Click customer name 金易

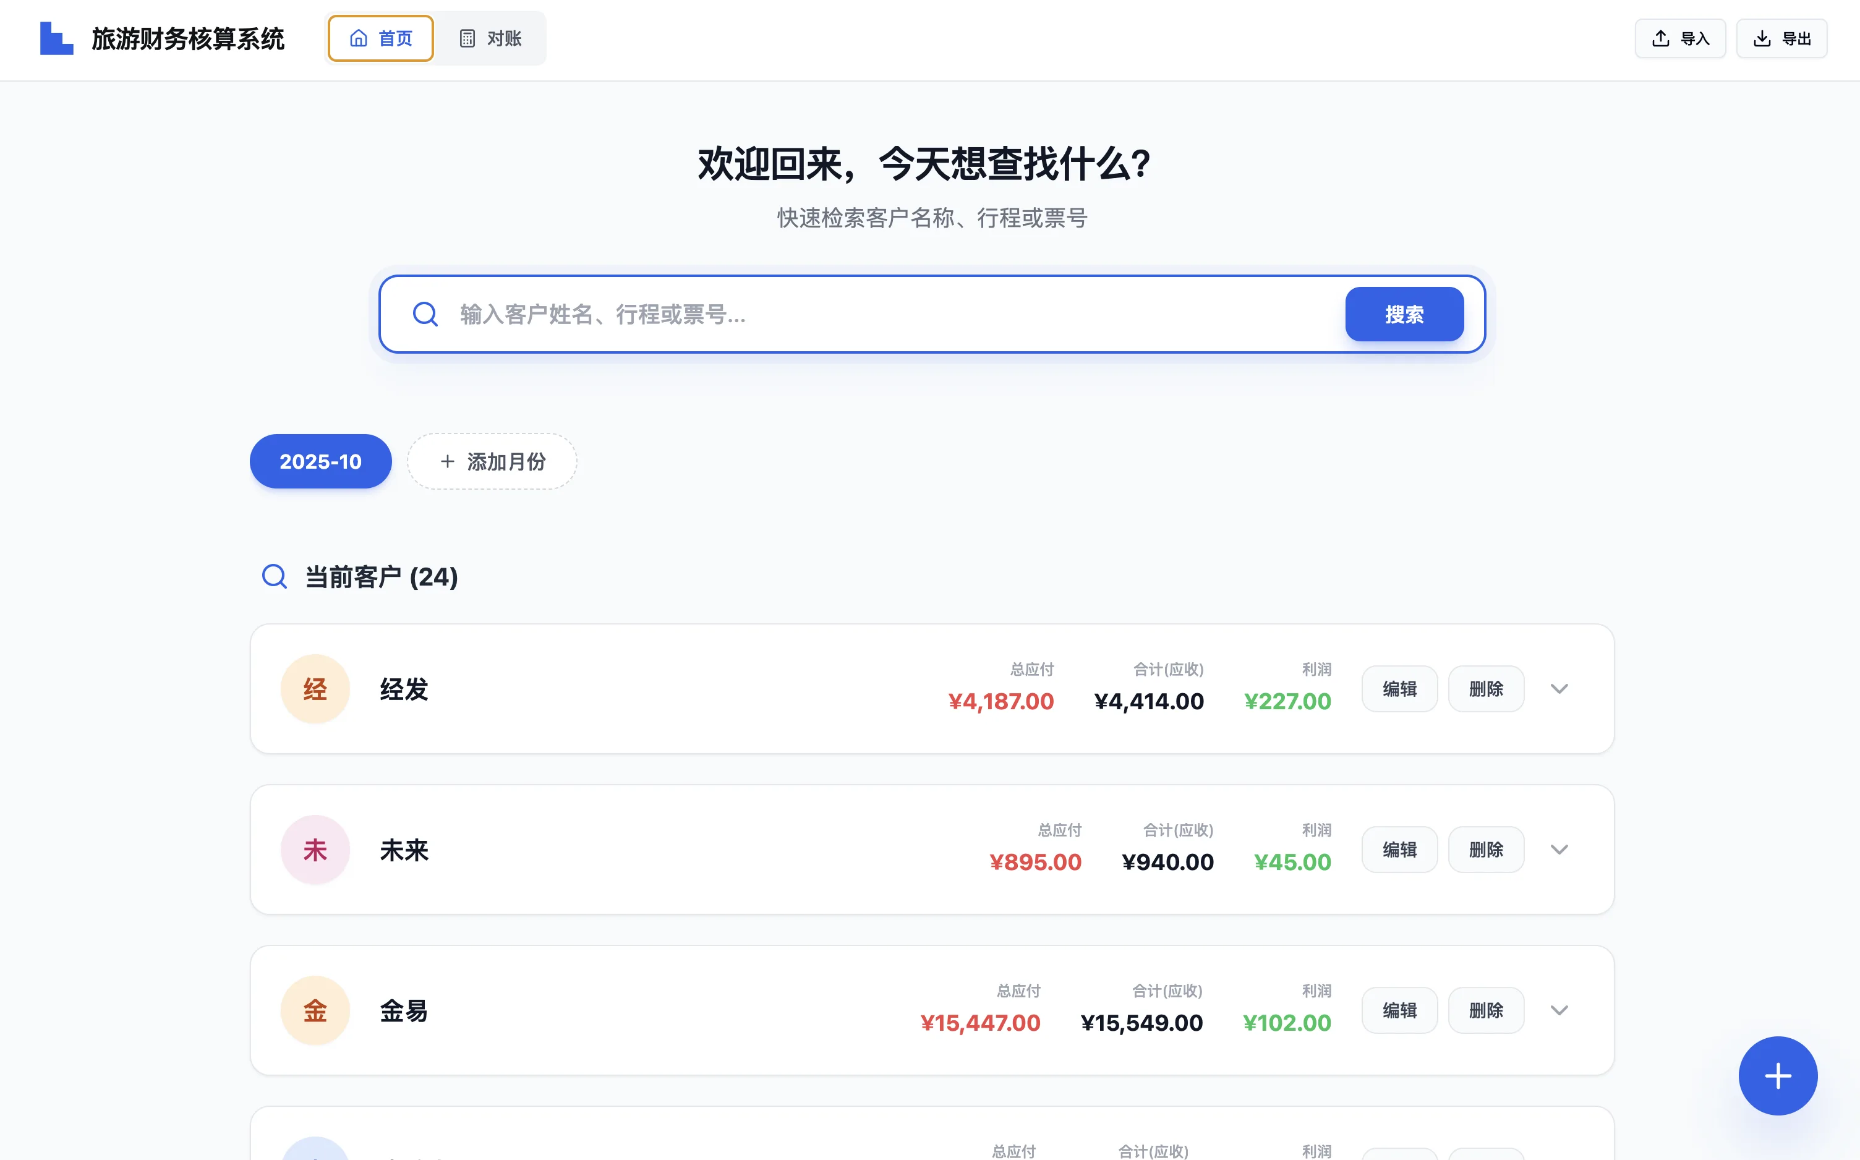pos(404,1010)
